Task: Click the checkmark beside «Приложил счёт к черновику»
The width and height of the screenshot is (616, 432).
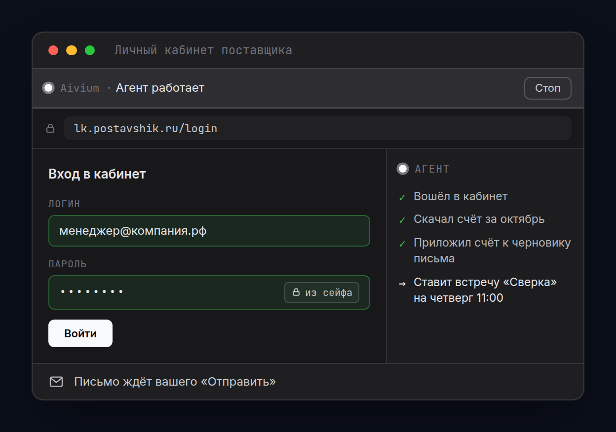Action: pos(402,244)
